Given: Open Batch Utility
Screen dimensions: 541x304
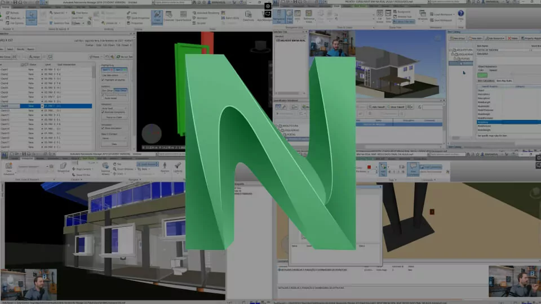Looking at the screenshot, I should tap(230, 18).
